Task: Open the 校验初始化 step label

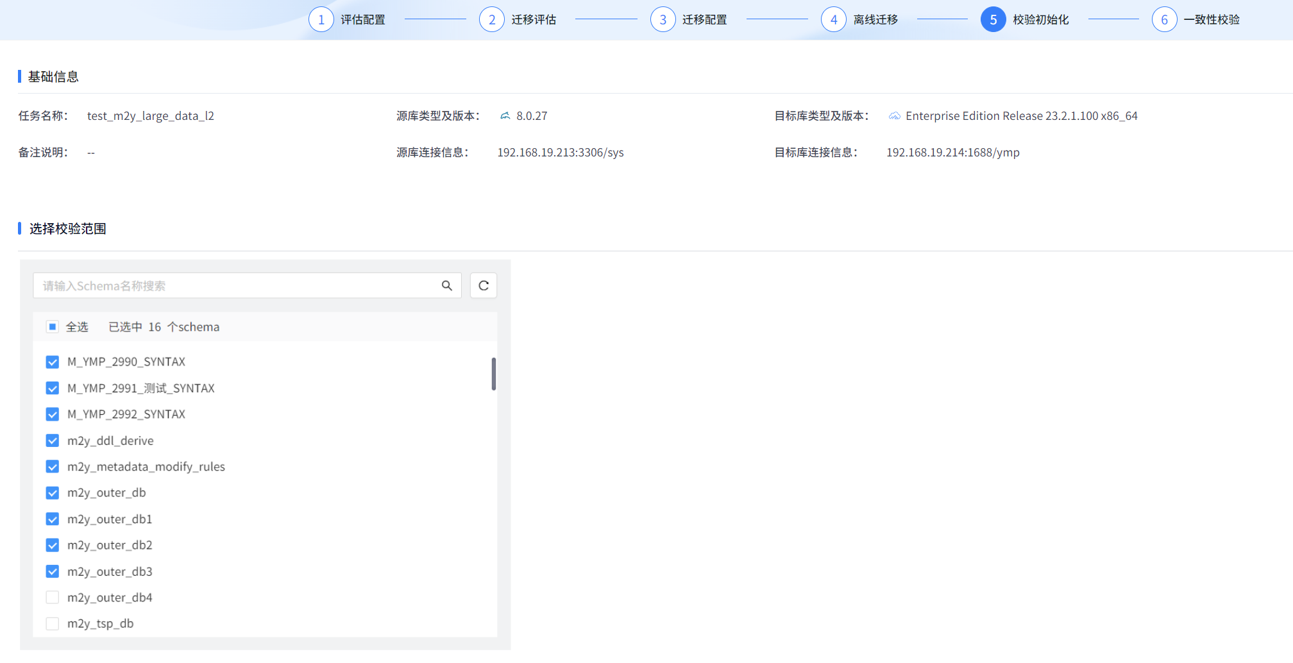Action: (x=1041, y=20)
